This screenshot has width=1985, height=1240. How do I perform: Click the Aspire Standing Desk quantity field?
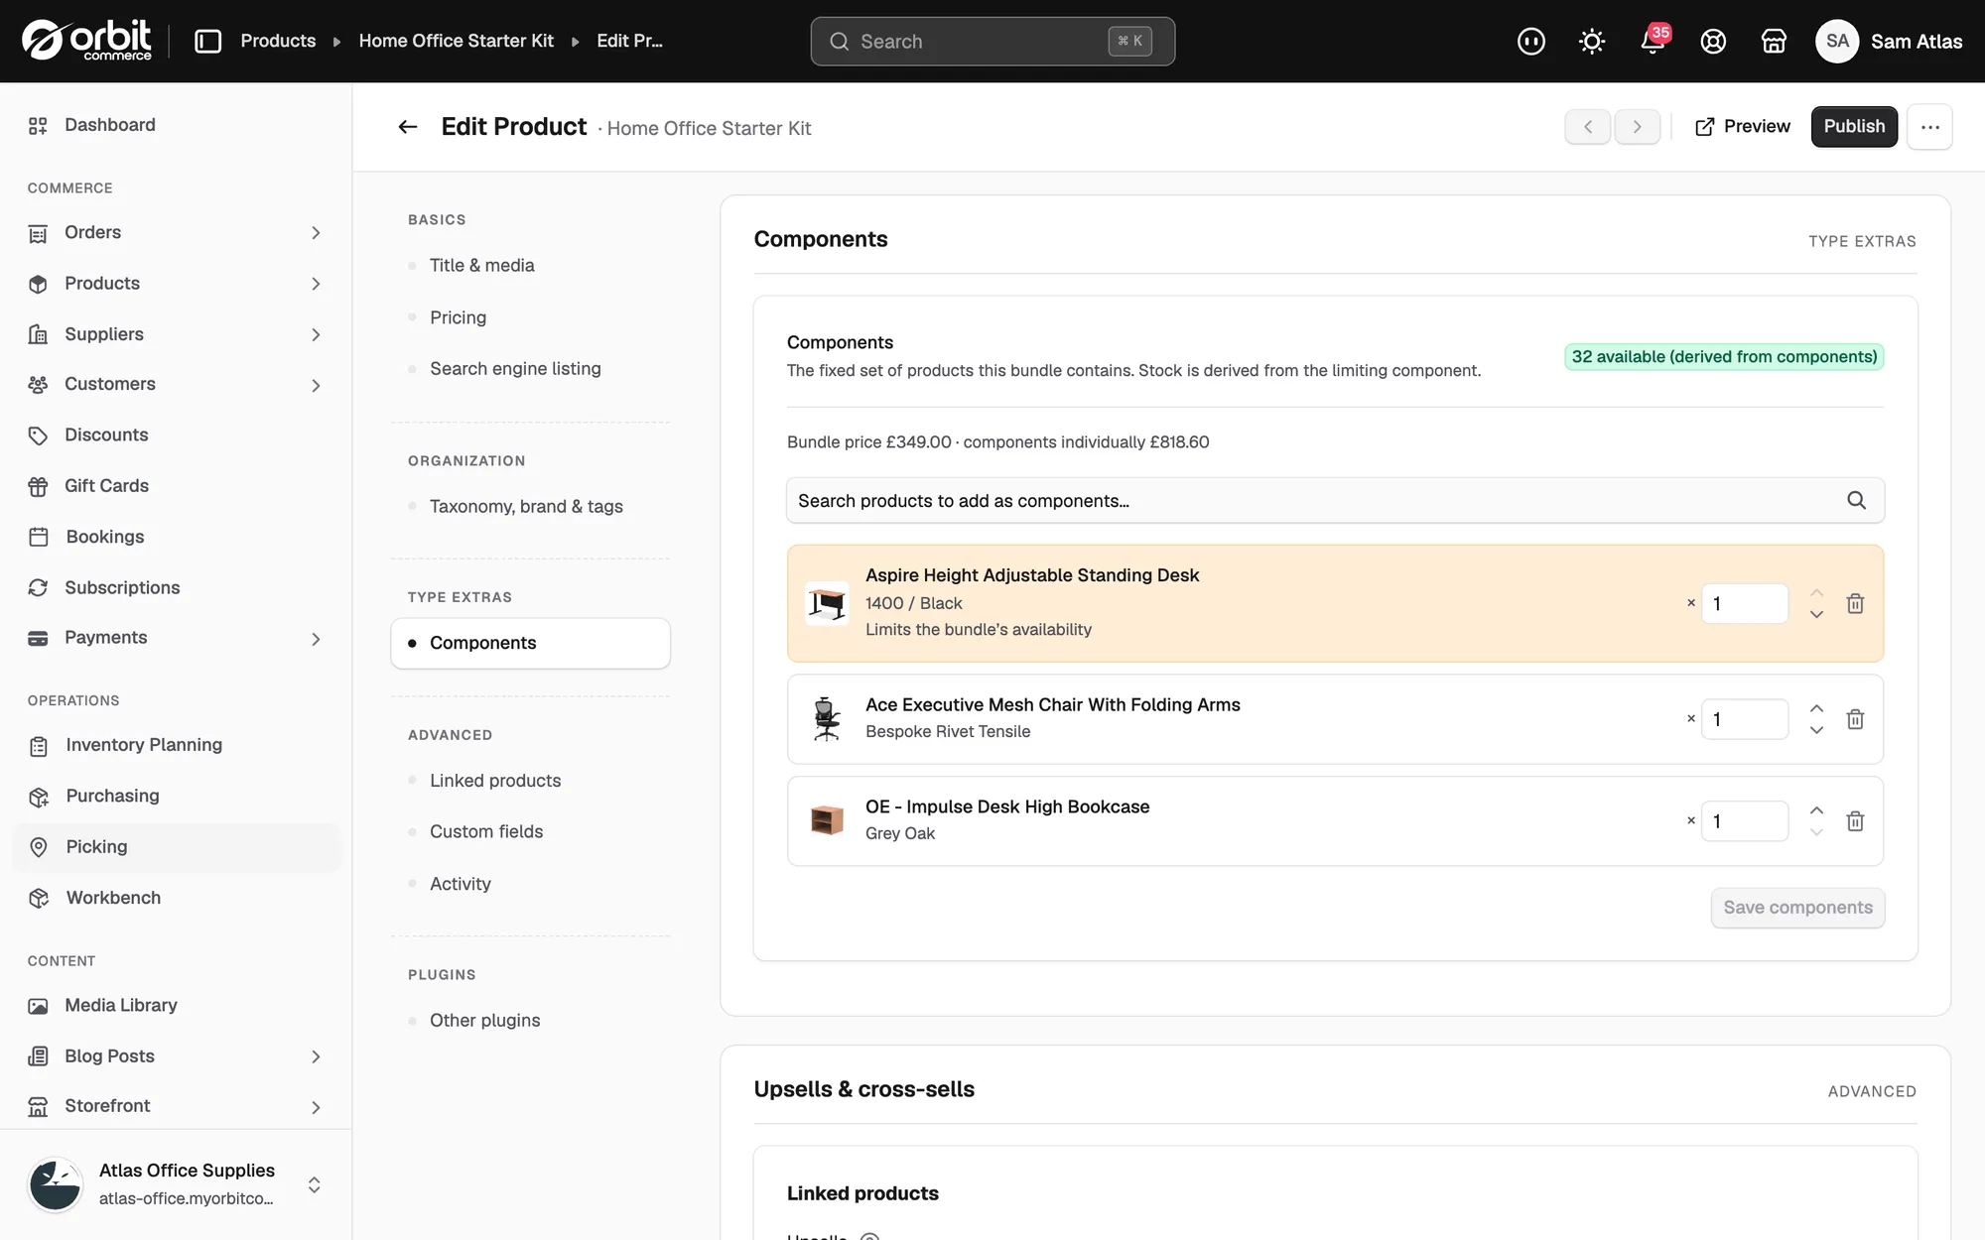tap(1744, 603)
